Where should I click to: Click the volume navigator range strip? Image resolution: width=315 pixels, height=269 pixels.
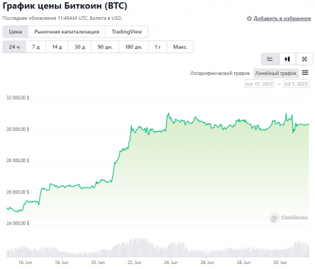tap(158, 247)
